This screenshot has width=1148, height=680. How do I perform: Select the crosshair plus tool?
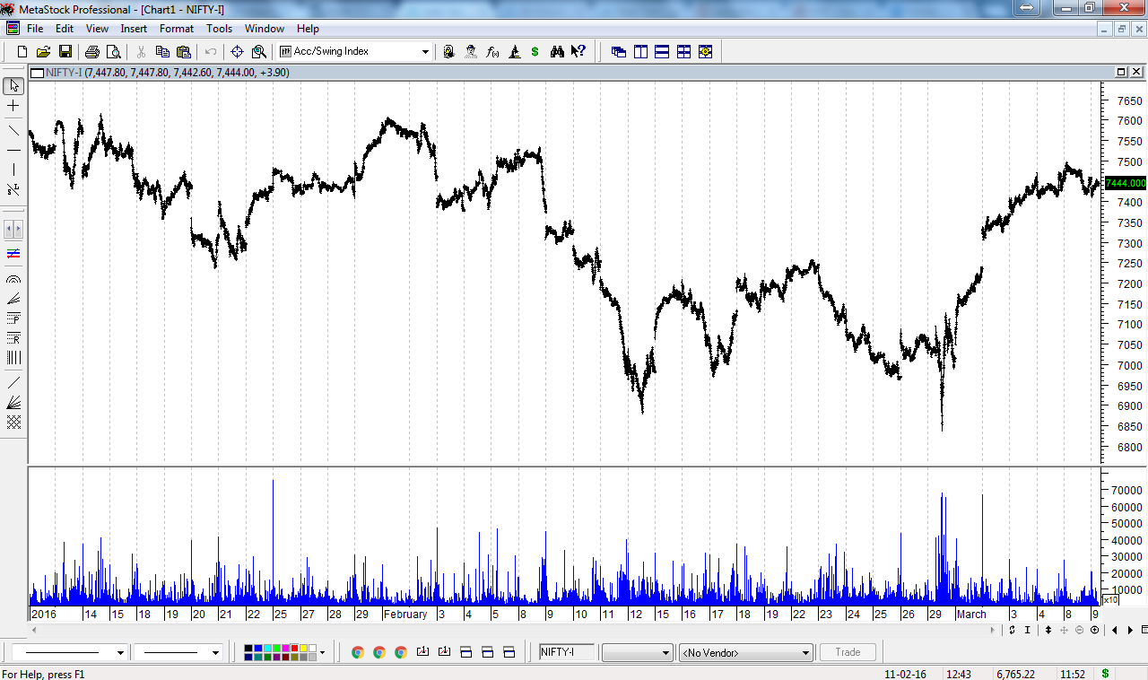[x=13, y=106]
